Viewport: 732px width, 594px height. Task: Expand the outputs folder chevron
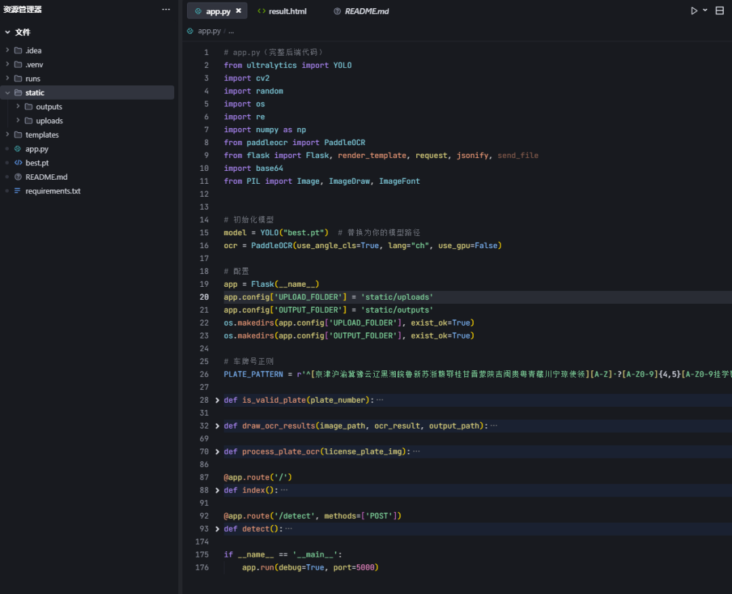pos(18,106)
